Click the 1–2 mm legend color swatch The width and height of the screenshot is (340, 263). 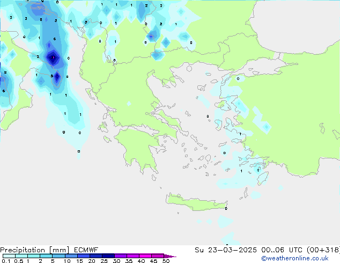tap(34, 256)
